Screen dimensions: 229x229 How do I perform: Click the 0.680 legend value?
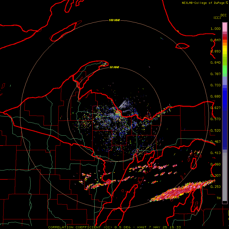pyautogui.click(x=216, y=96)
